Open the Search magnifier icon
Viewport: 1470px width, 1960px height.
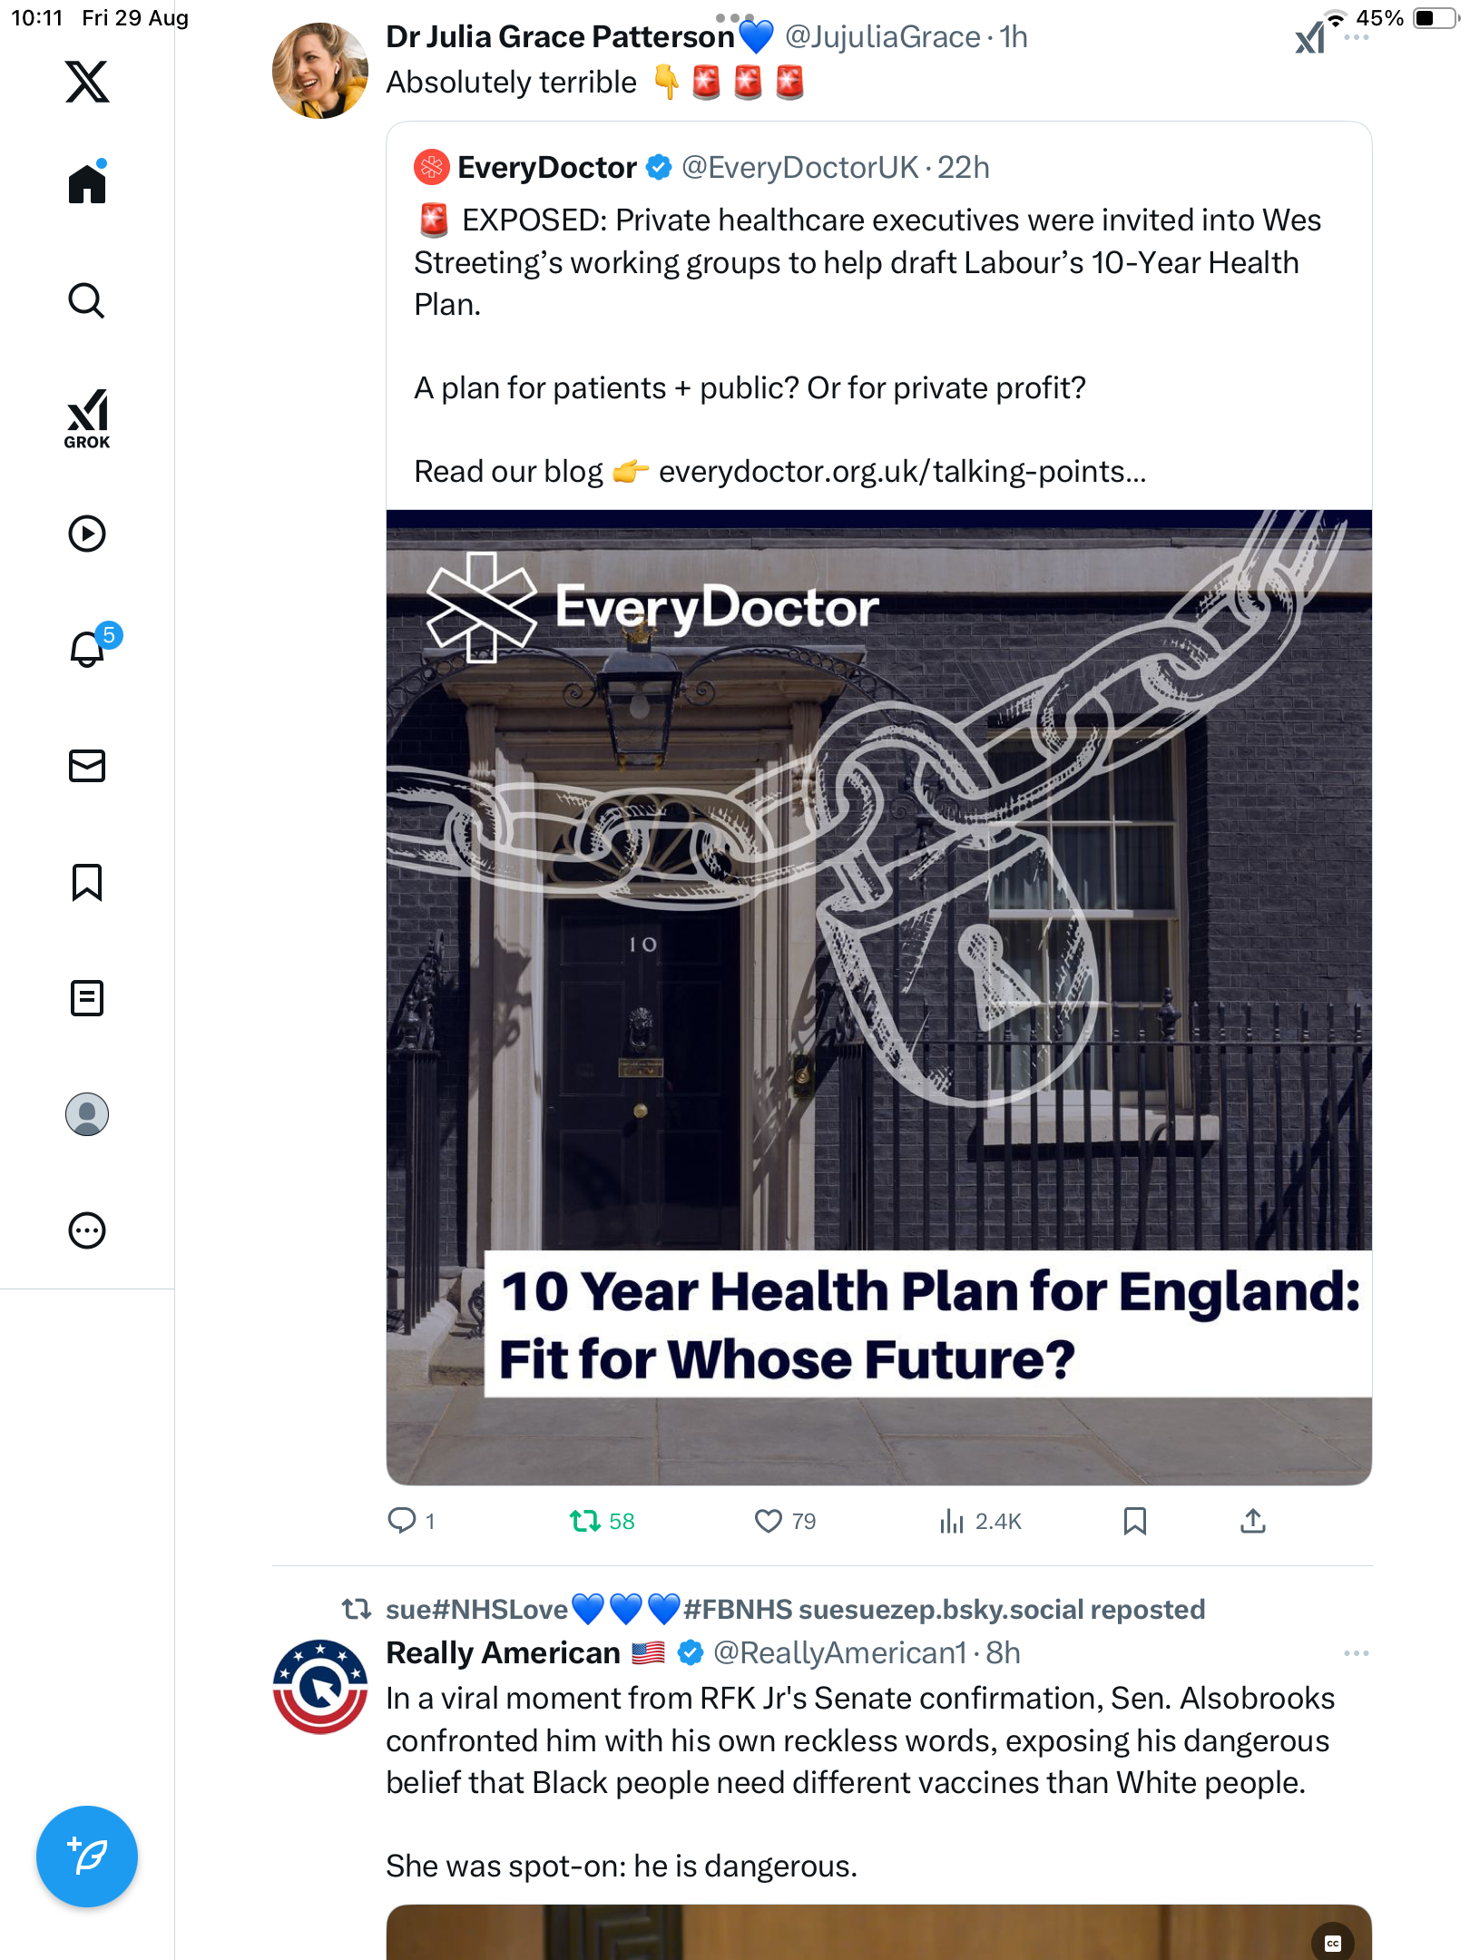point(87,300)
